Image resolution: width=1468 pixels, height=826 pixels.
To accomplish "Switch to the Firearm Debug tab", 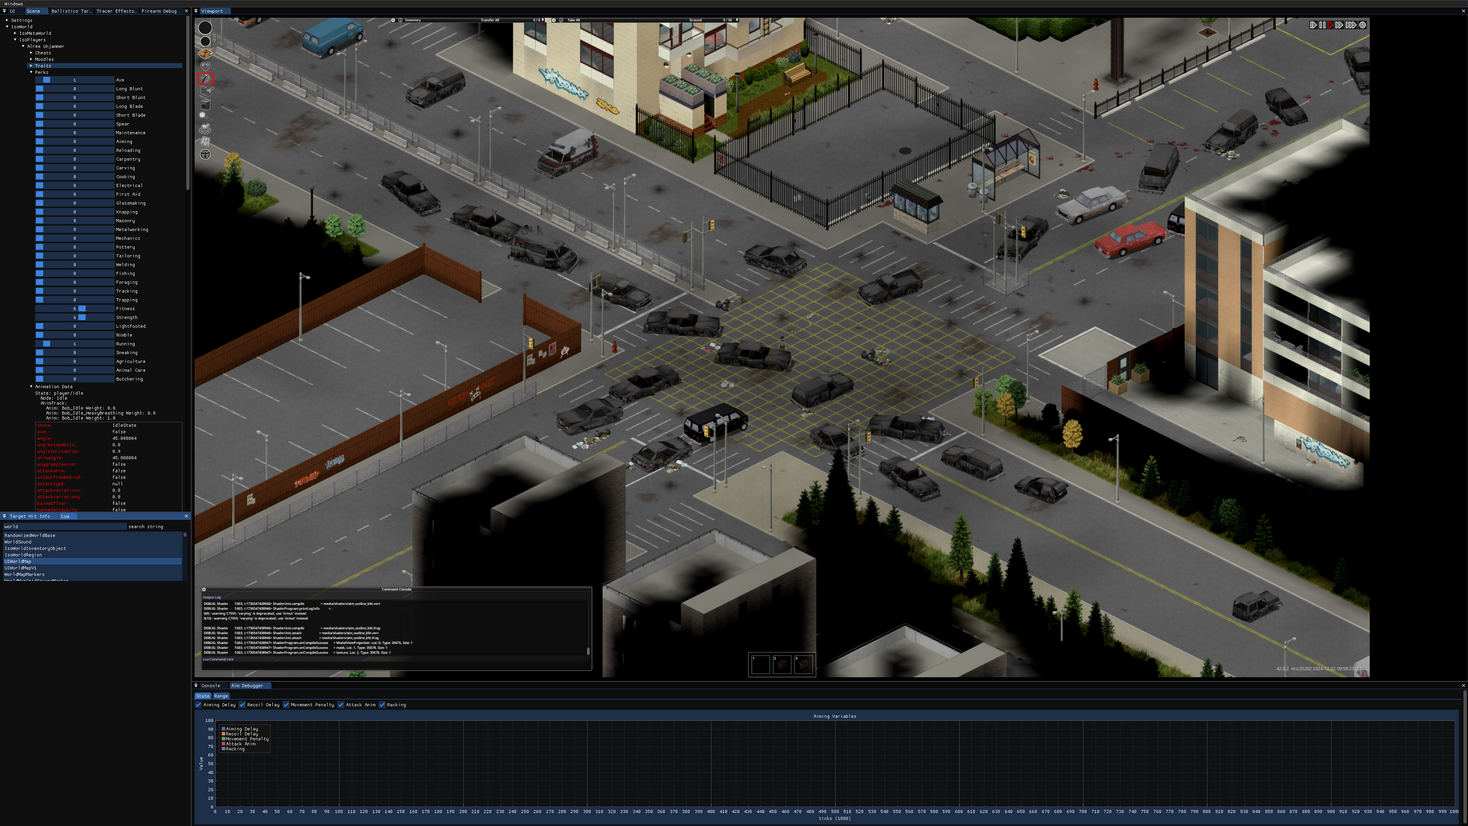I will click(x=159, y=11).
